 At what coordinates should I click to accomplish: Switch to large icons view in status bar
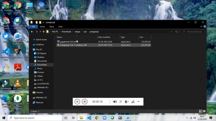(x=204, y=111)
